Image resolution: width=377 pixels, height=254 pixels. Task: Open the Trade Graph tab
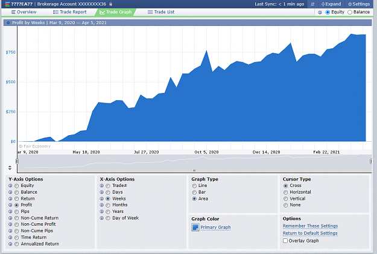[x=116, y=12]
